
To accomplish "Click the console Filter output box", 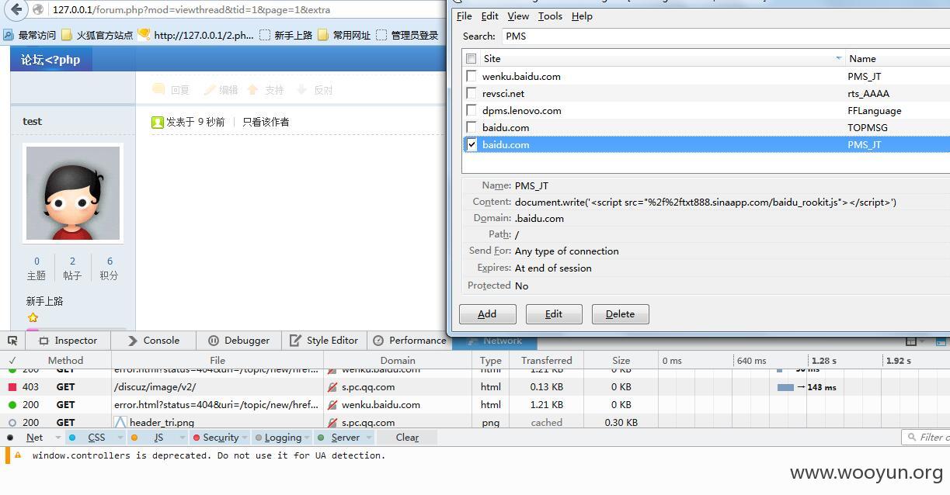I will pos(925,438).
